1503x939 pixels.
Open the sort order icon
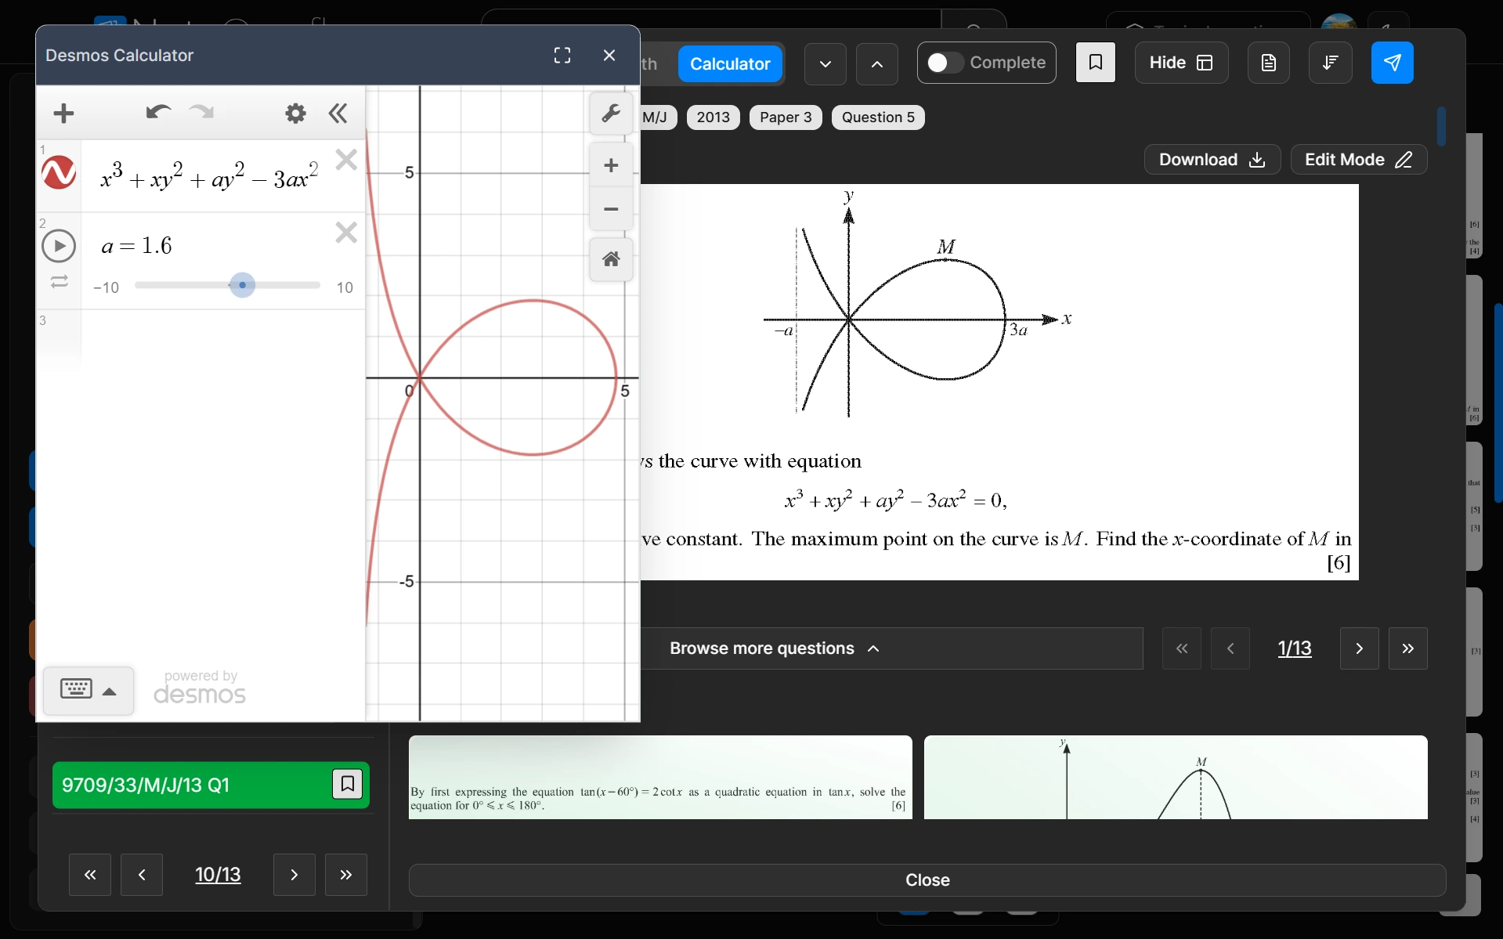[x=1330, y=63]
